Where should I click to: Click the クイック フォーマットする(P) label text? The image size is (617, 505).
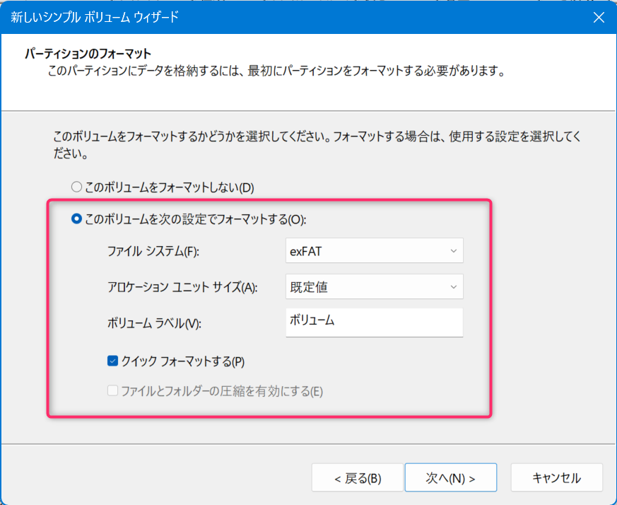point(183,361)
